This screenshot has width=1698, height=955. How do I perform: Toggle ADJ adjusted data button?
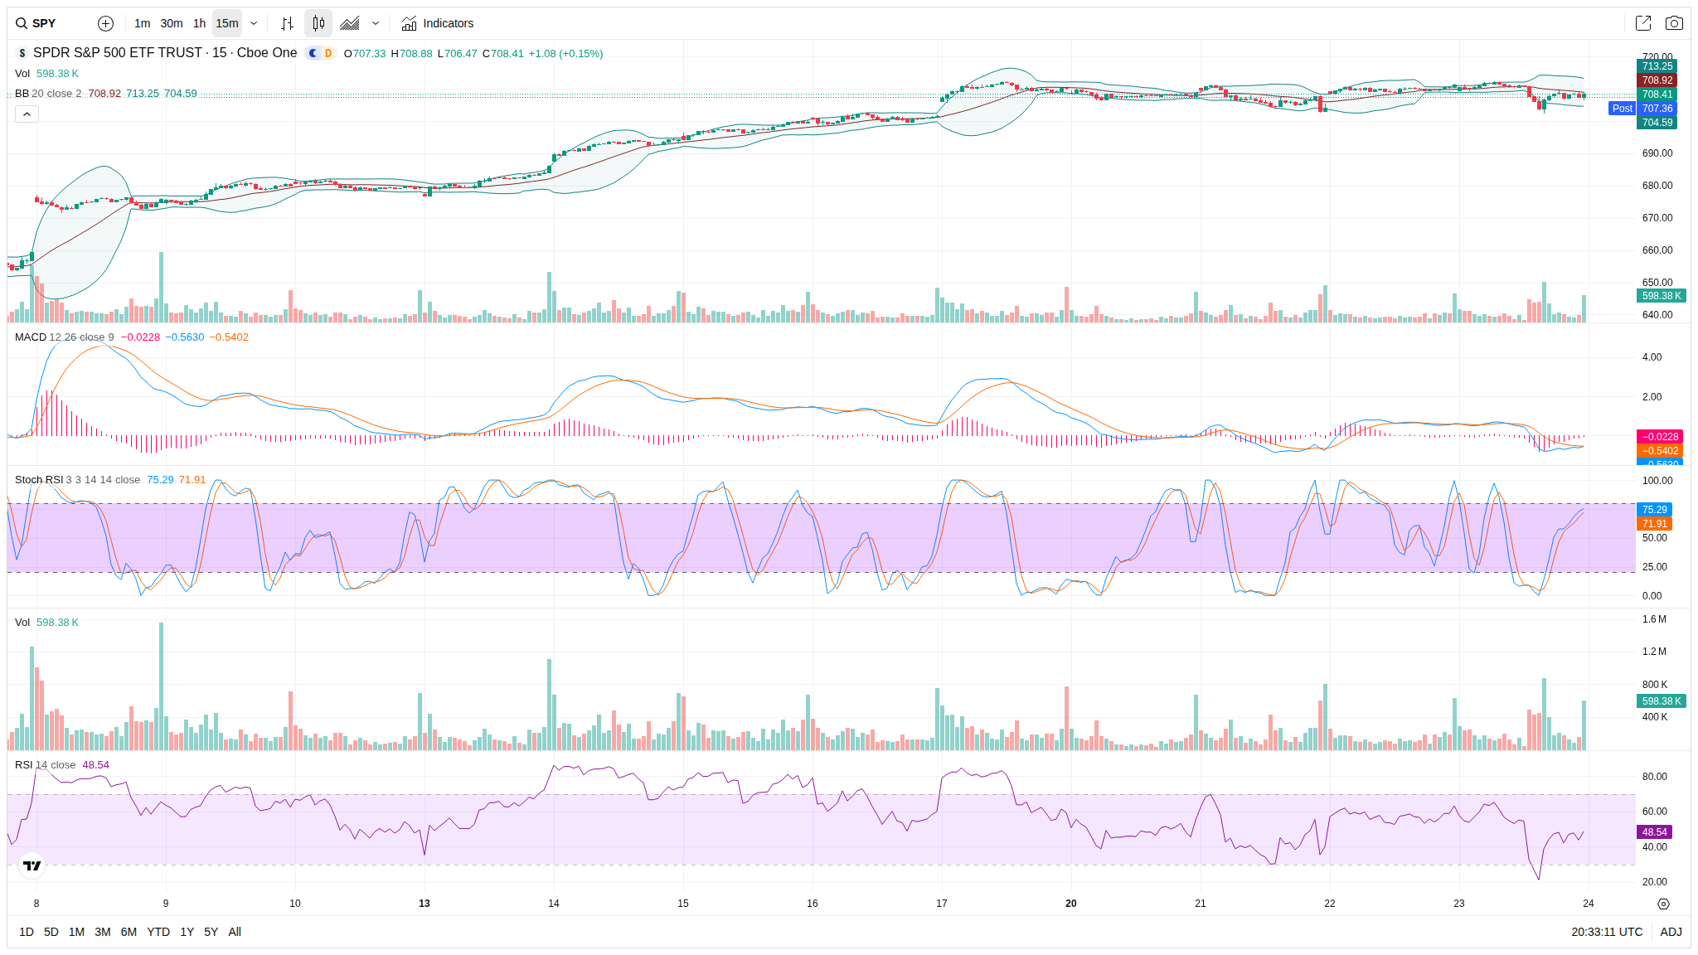pyautogui.click(x=1671, y=932)
